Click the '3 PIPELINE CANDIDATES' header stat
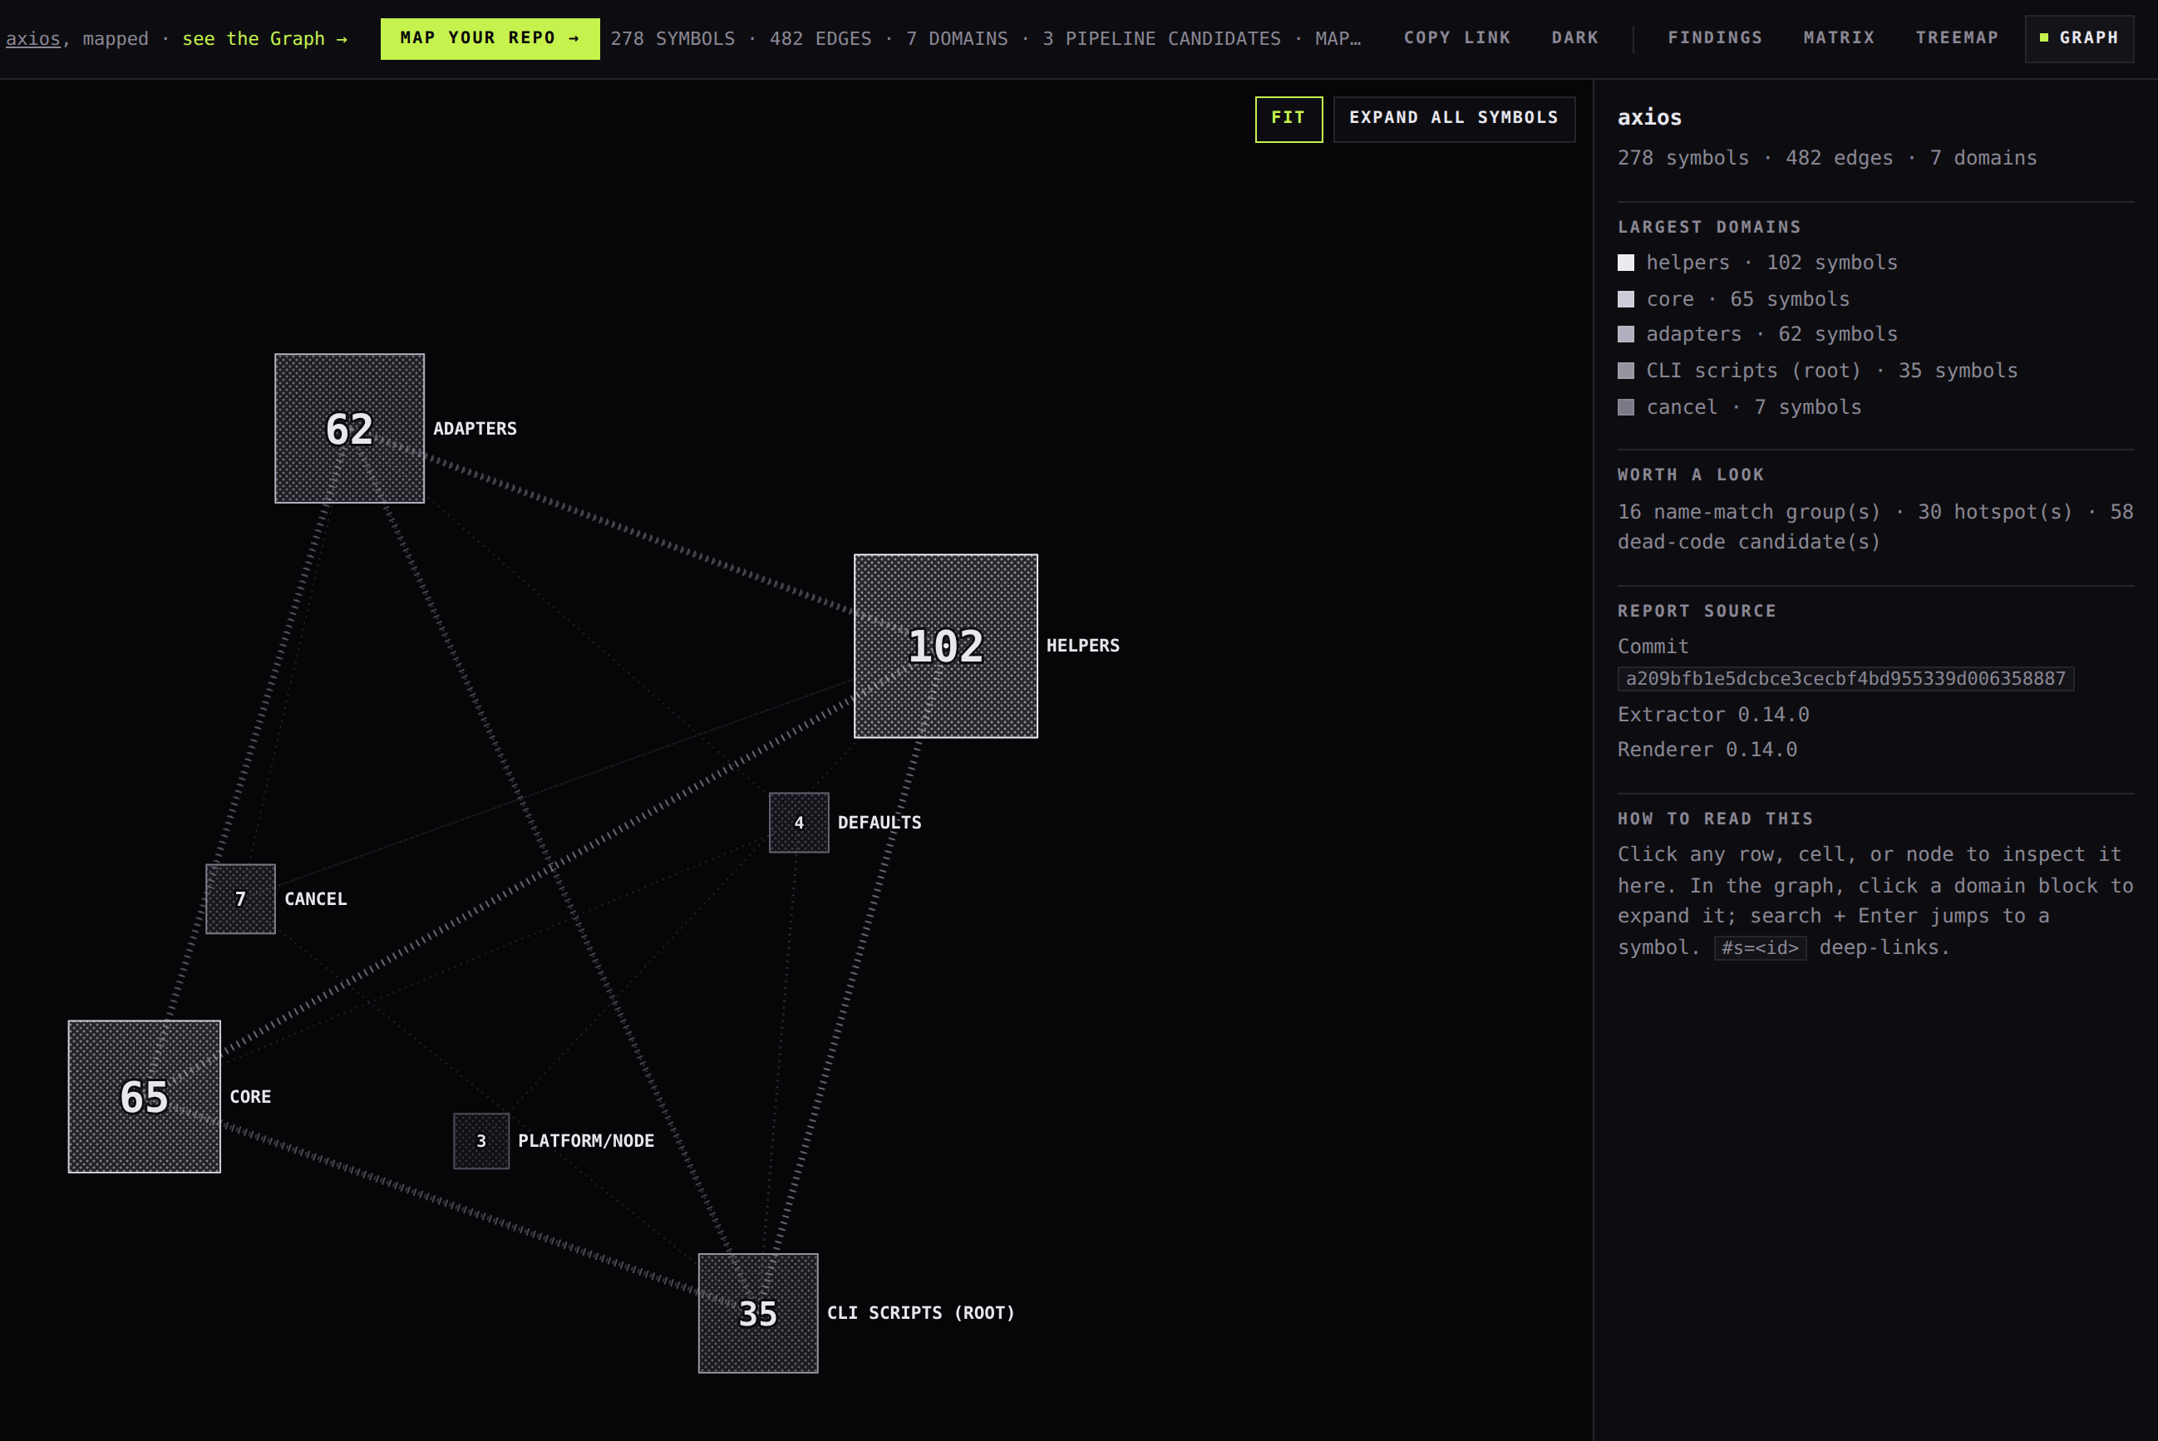The image size is (2158, 1441). click(x=1162, y=38)
